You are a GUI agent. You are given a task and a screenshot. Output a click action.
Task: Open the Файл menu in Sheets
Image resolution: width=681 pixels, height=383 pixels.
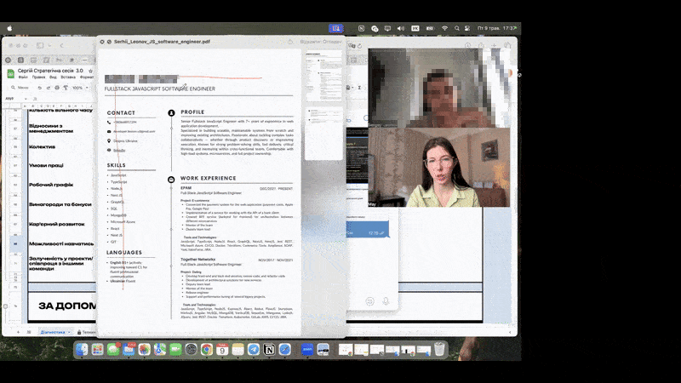23,77
